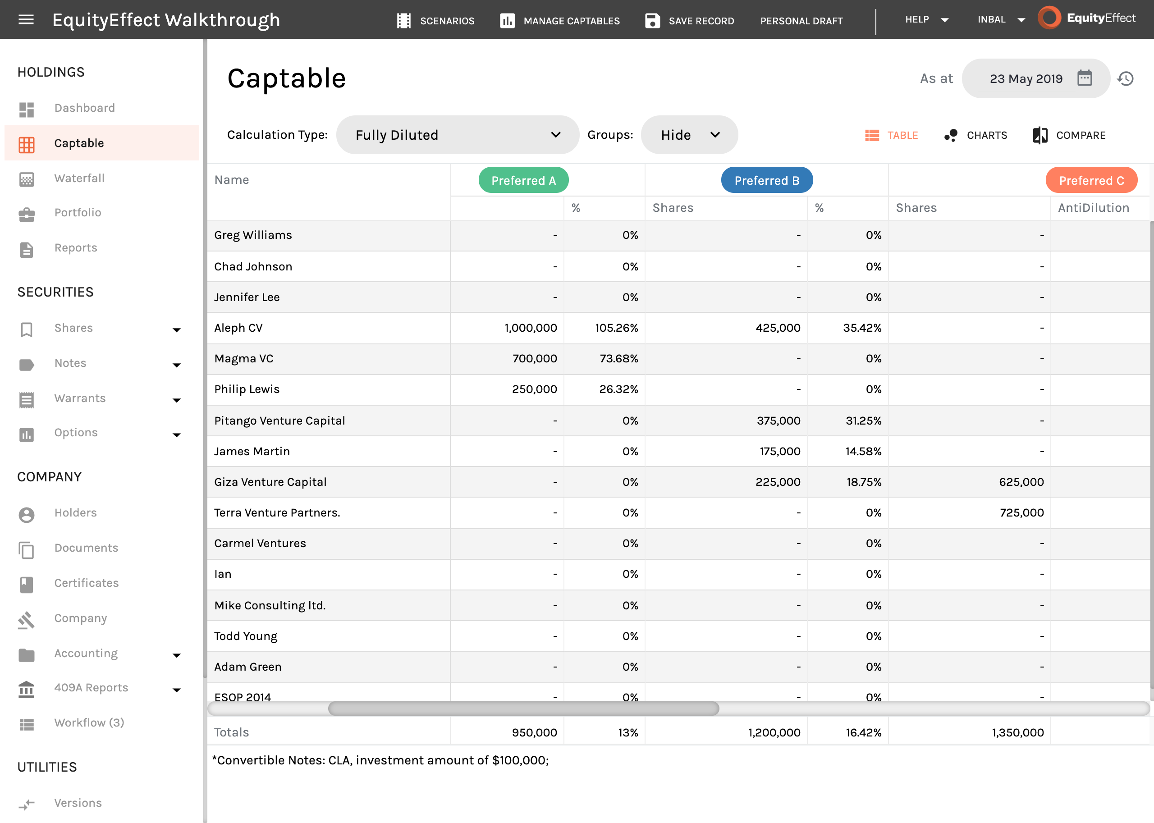Click the Personal Draft button

[x=801, y=21]
